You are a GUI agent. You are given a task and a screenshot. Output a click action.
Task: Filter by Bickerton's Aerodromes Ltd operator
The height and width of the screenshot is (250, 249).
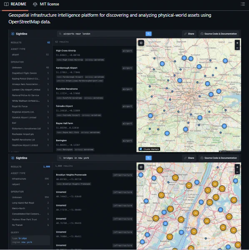[x=30, y=128]
